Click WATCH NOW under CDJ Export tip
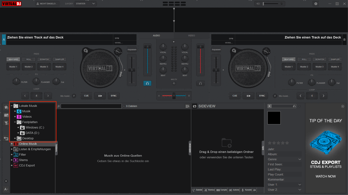Image resolution: width=348 pixels, height=195 pixels. click(x=325, y=176)
